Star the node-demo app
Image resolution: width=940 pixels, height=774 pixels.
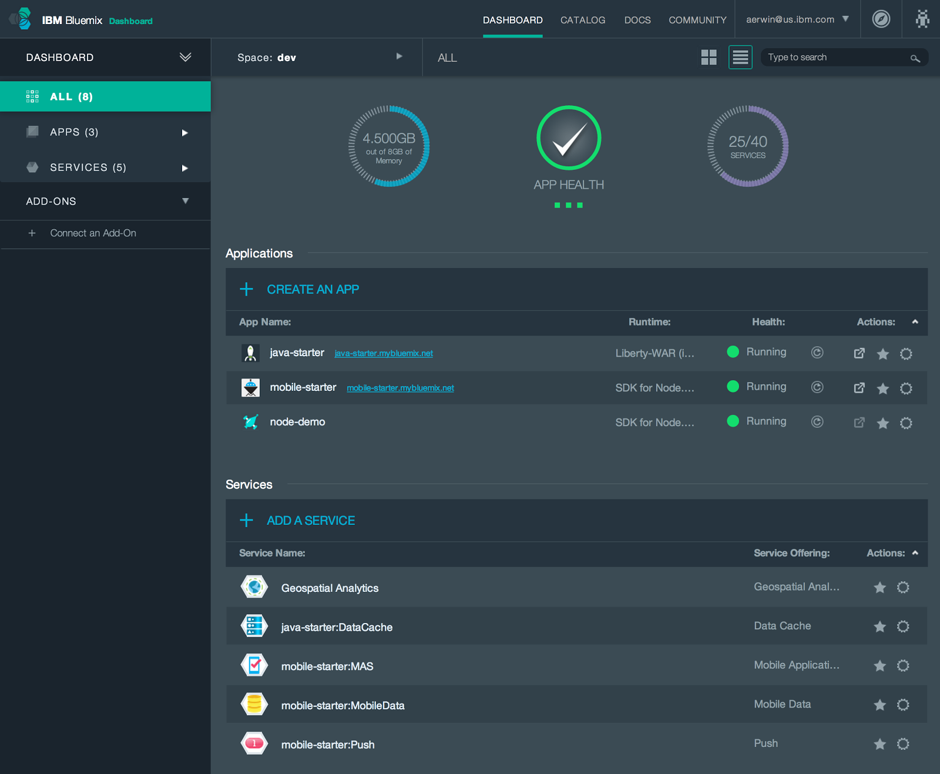click(x=882, y=423)
